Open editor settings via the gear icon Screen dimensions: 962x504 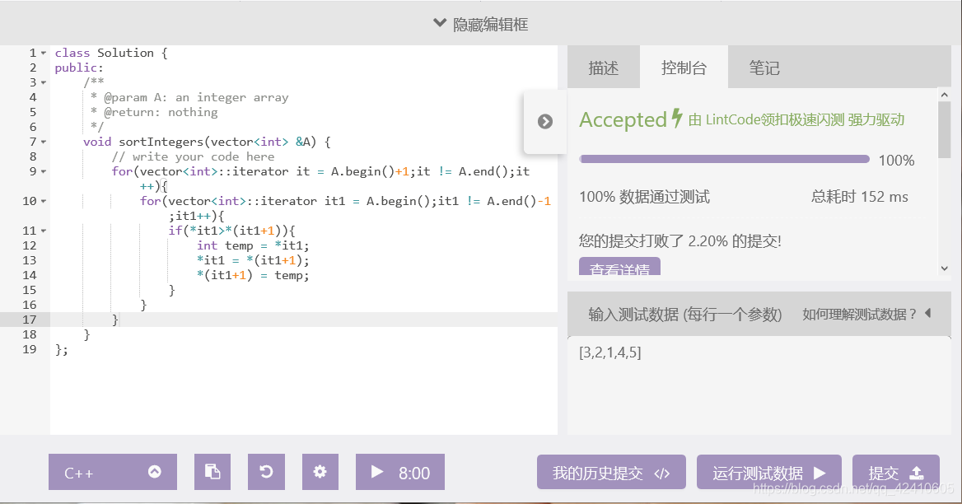[x=320, y=472]
